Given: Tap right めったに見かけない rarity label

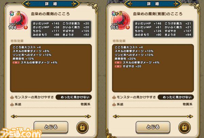Looking at the screenshot, I should pos(176,97).
